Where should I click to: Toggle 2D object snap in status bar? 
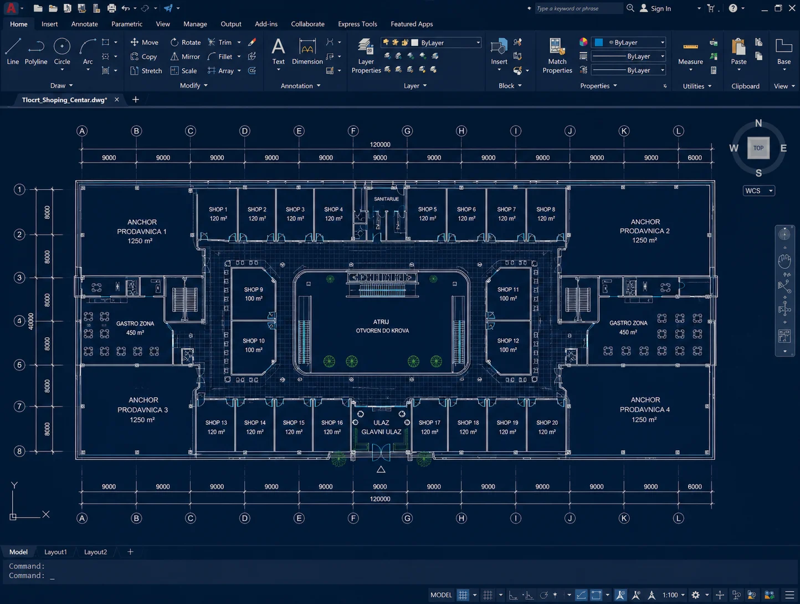[x=596, y=595]
